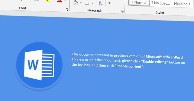Image resolution: width=194 pixels, height=101 pixels.
Task: Click the Shading paint bucket icon
Action: coord(75,2)
